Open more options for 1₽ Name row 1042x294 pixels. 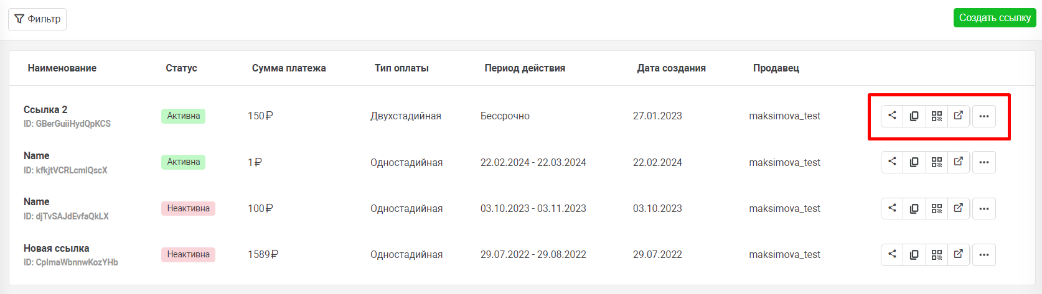pyautogui.click(x=984, y=162)
